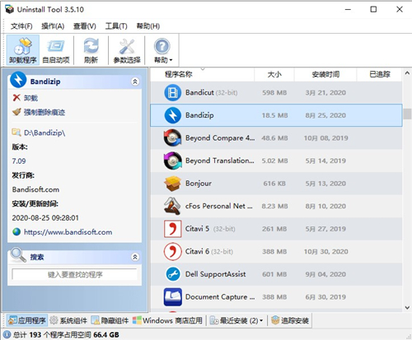Select the Beyond Compare date 10月 08, 2019
The height and width of the screenshot is (340, 412).
tap(325, 137)
